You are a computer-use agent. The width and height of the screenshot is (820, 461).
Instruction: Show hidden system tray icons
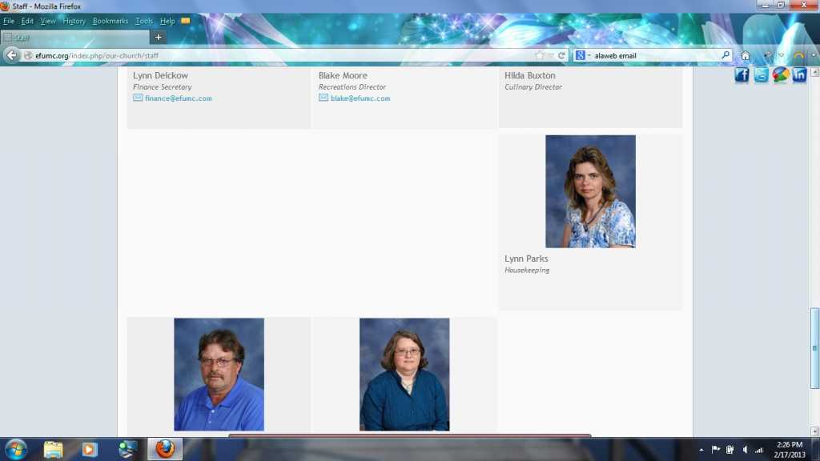point(701,450)
